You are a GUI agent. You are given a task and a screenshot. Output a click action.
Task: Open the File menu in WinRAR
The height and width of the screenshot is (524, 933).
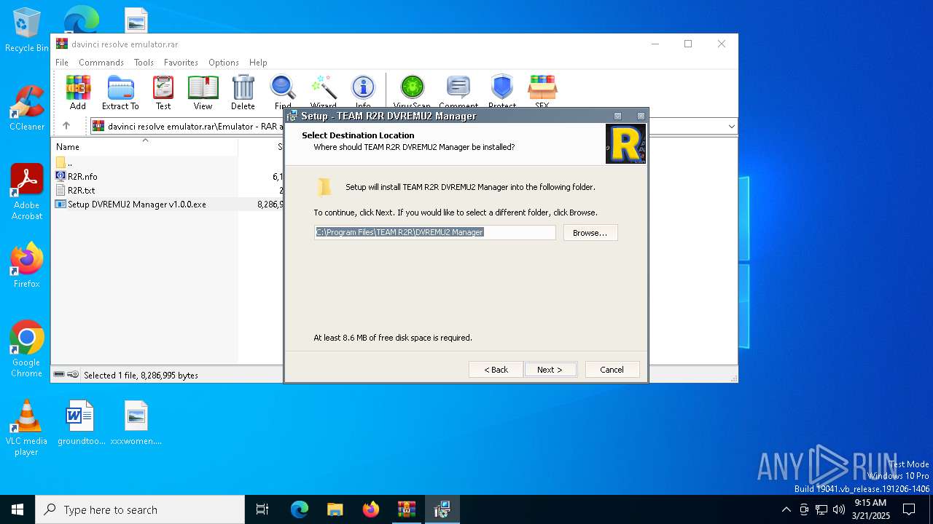62,63
